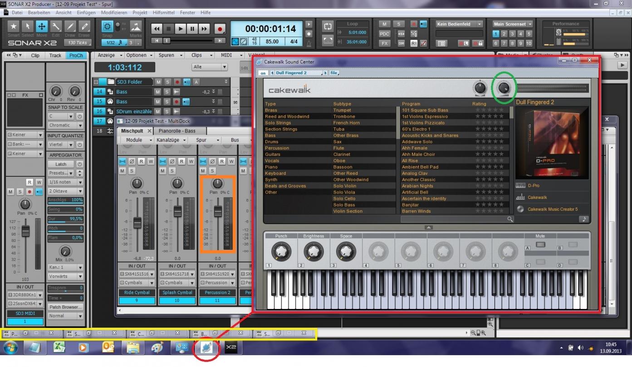Expand the Anzeige track view menu
Image resolution: width=632 pixels, height=367 pixels.
[x=110, y=55]
